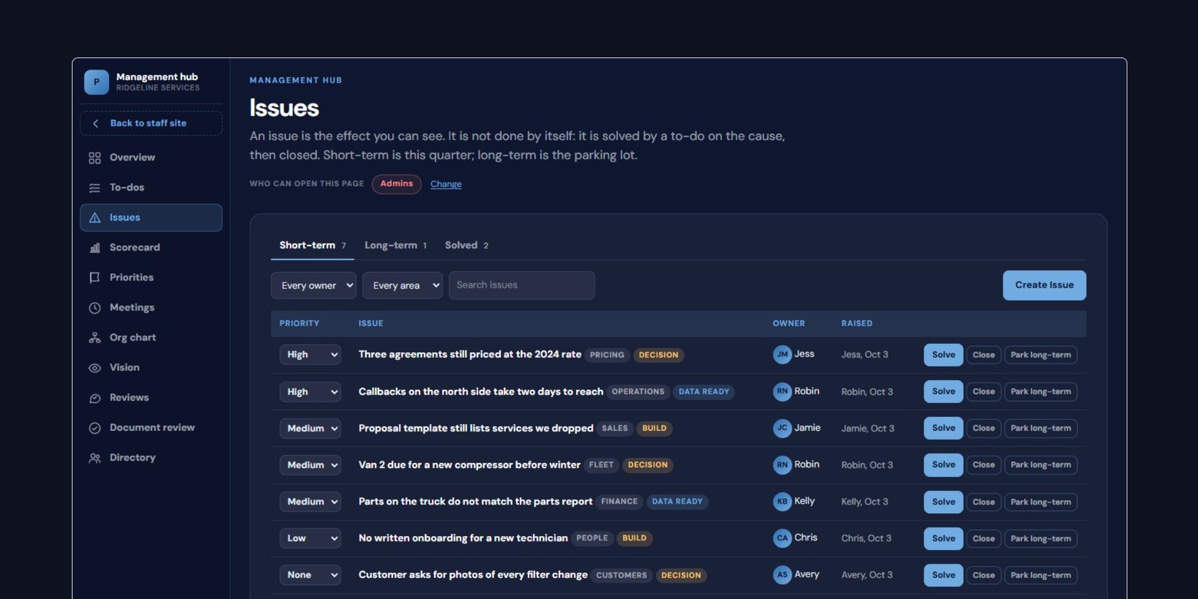Open Priorities in the sidebar
The image size is (1198, 599).
coord(151,277)
